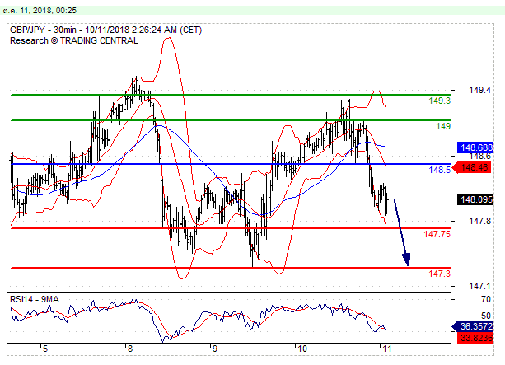Click date label 9 on time axis
This screenshot has width=505, height=365.
point(214,349)
